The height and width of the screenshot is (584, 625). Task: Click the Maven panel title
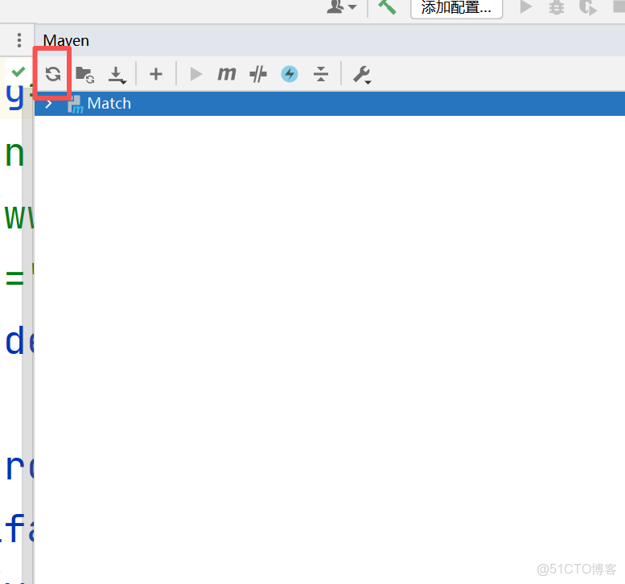click(x=66, y=41)
